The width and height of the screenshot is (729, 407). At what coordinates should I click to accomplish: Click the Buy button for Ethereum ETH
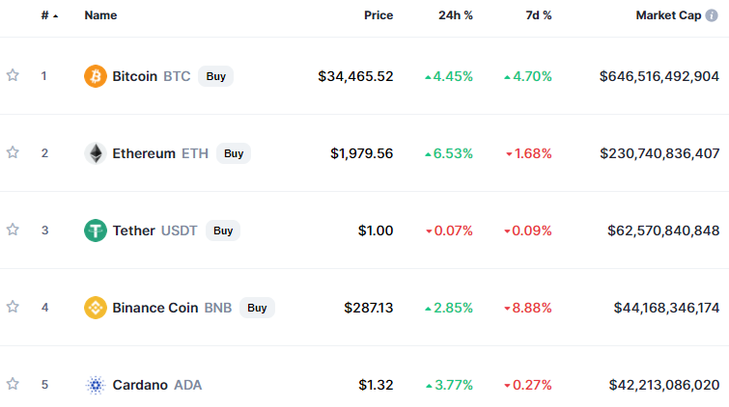(234, 153)
